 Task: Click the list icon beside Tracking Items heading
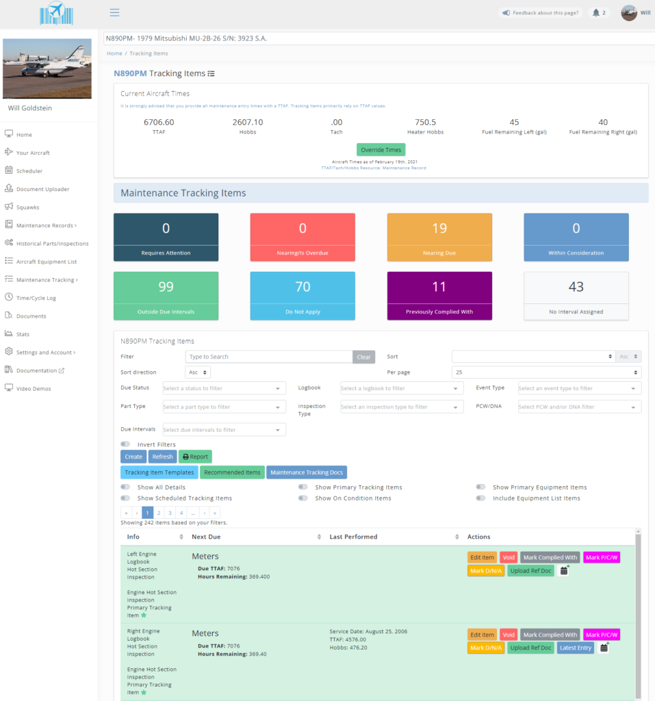click(211, 73)
